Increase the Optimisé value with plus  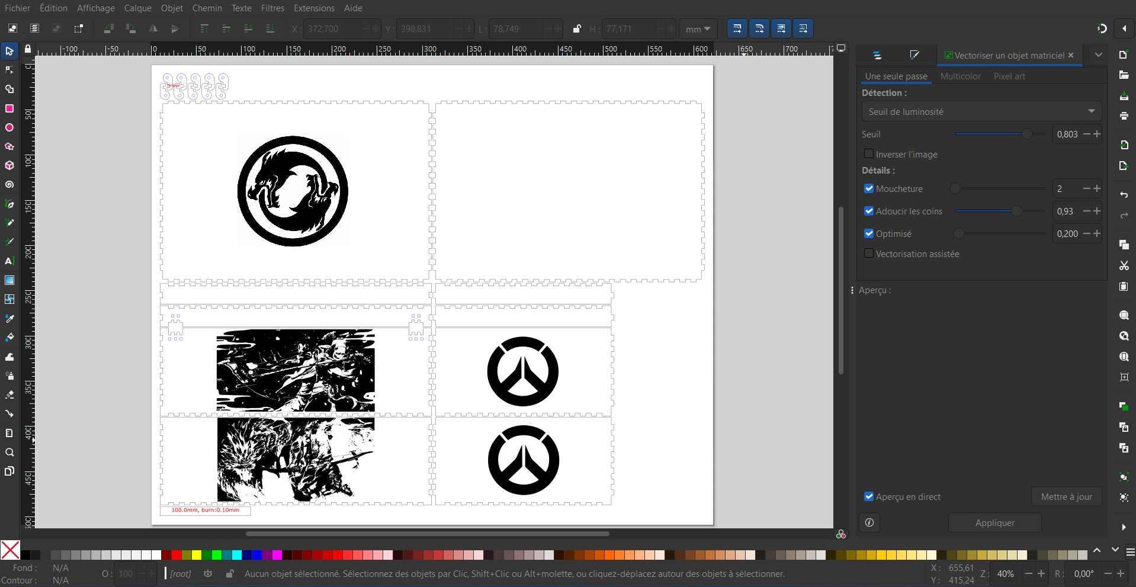pos(1097,233)
